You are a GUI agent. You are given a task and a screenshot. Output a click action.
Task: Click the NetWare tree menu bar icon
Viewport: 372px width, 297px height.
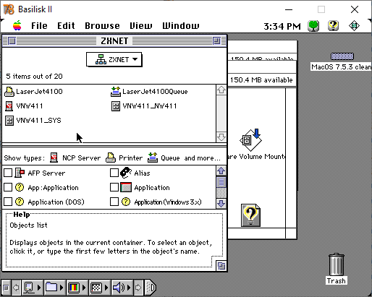point(313,26)
